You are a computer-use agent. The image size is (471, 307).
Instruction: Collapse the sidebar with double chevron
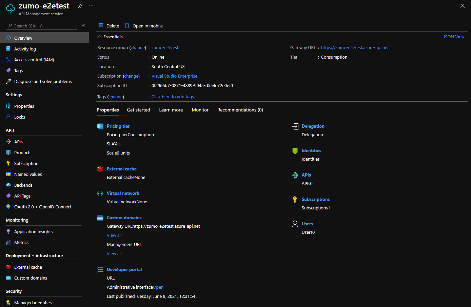pos(83,26)
